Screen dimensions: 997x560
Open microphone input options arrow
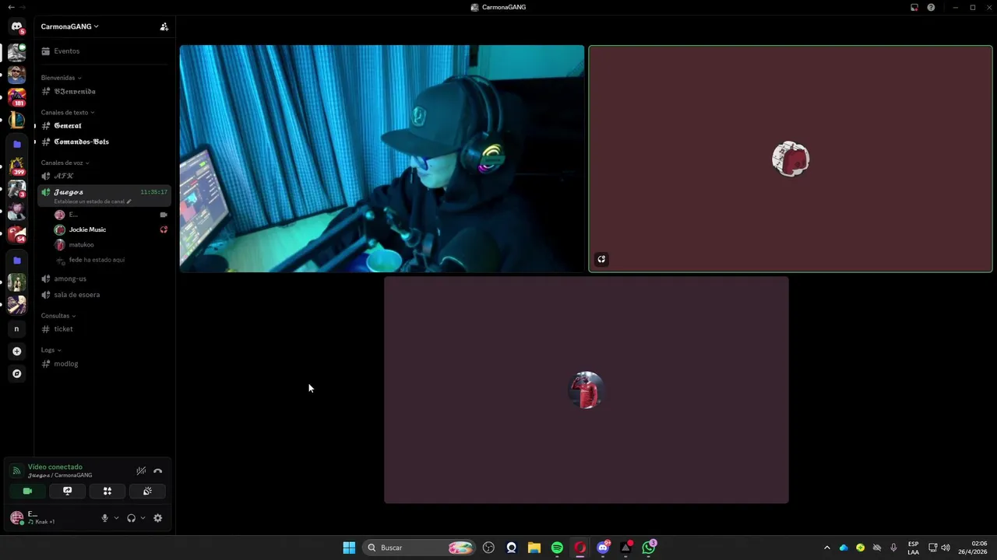pos(116,518)
